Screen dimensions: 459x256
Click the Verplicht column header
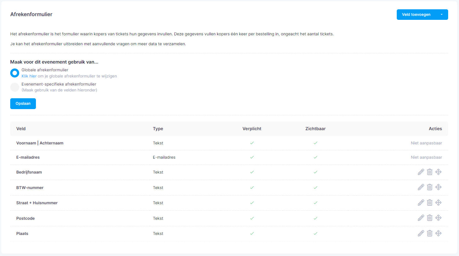[x=252, y=129]
